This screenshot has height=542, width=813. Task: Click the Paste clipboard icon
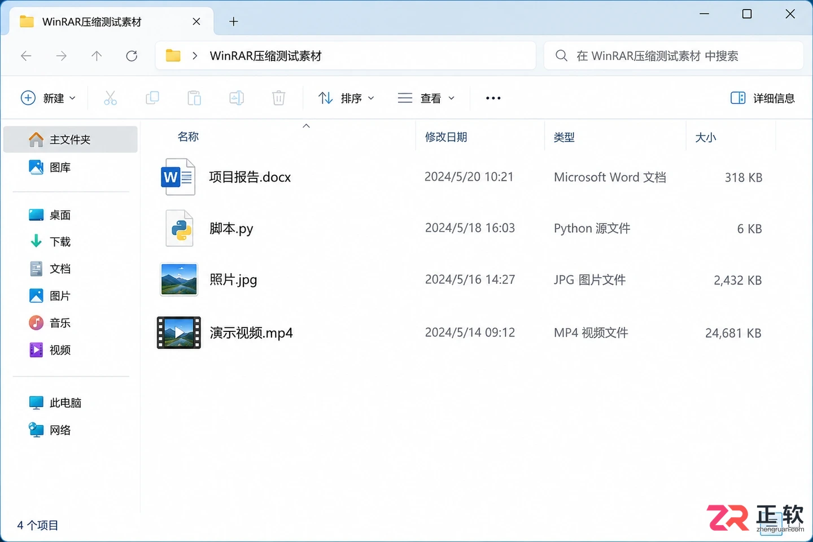[194, 98]
